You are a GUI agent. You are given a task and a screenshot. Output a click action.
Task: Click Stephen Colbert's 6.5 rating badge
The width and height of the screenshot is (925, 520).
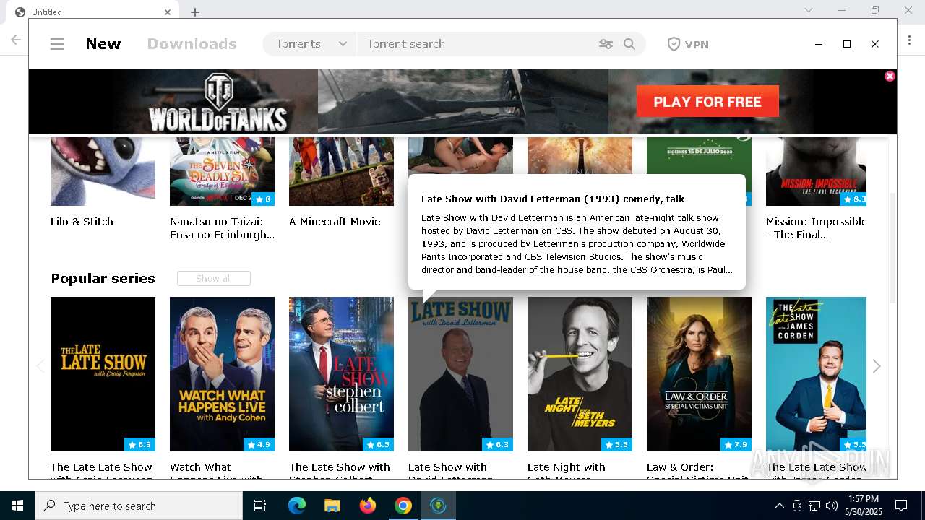[x=378, y=445]
